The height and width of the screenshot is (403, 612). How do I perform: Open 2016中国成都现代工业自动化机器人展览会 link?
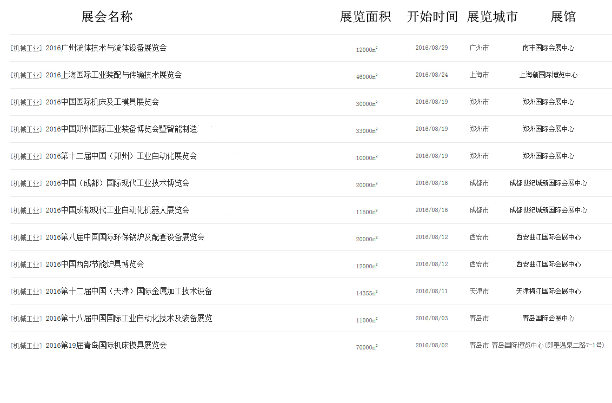coord(117,210)
